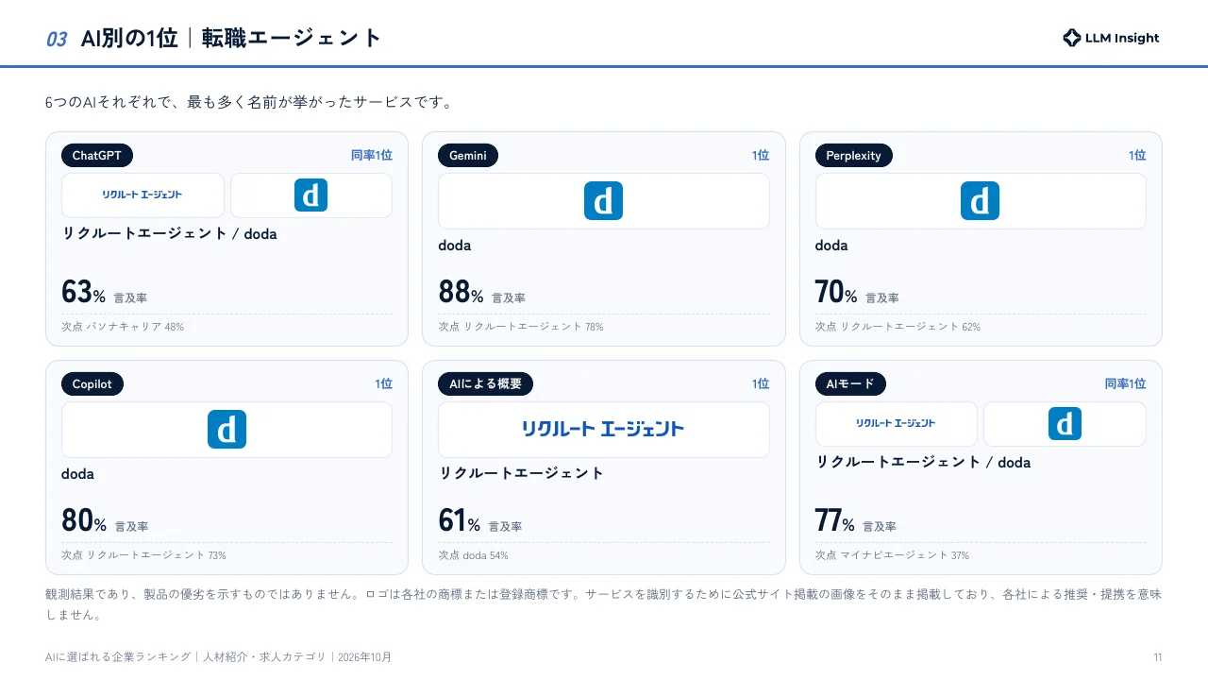Image resolution: width=1208 pixels, height=680 pixels.
Task: Click the 1位 label in Copilot card
Action: point(383,384)
